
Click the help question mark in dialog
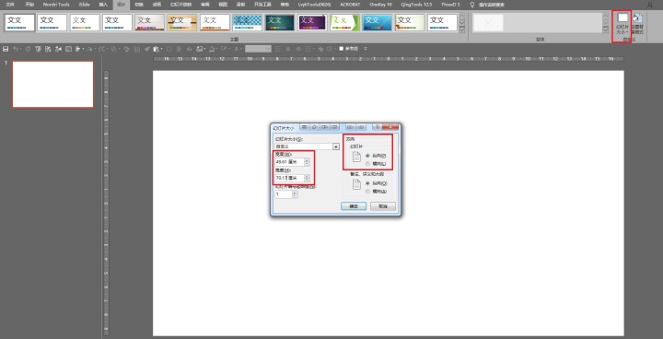[378, 127]
